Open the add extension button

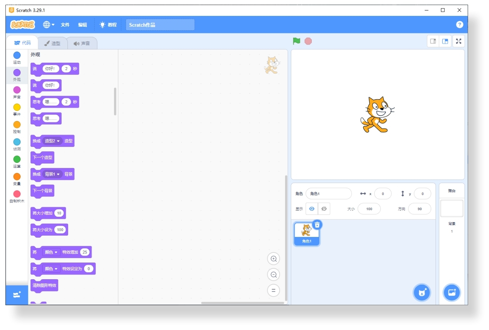(x=17, y=295)
